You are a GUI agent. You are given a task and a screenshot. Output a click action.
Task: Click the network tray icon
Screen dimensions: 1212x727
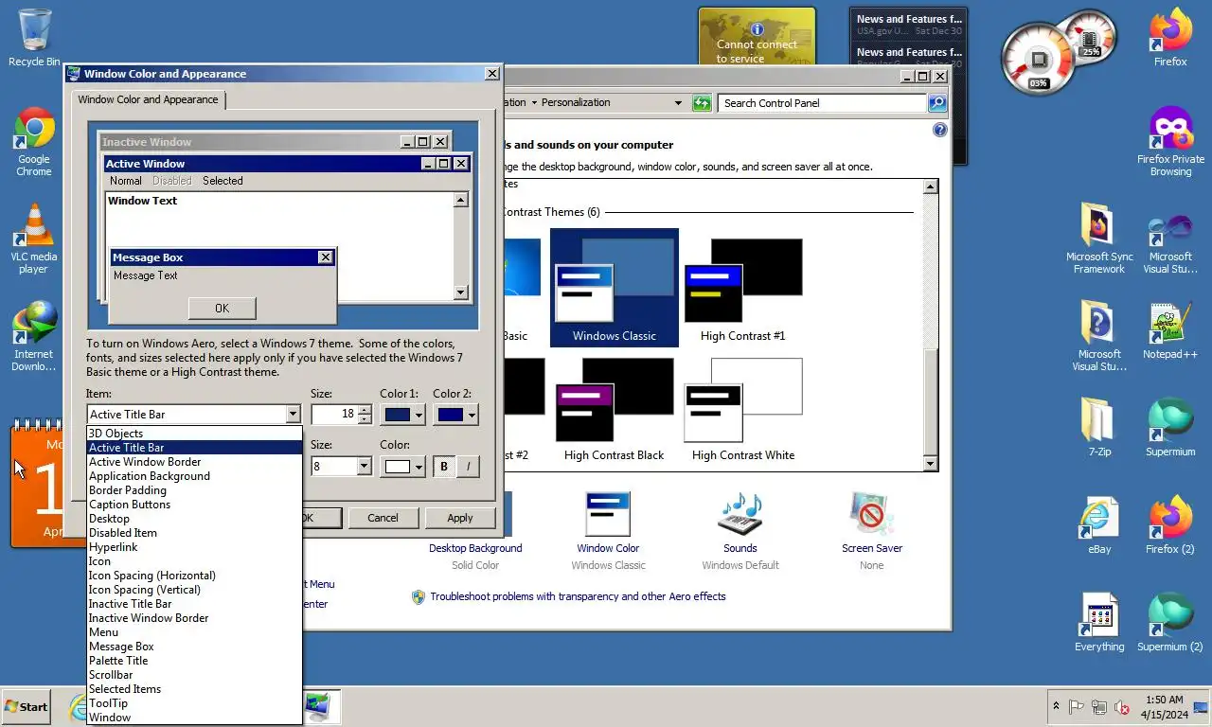point(1099,706)
